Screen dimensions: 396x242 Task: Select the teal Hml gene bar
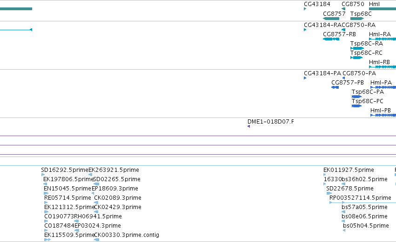tap(383, 9)
